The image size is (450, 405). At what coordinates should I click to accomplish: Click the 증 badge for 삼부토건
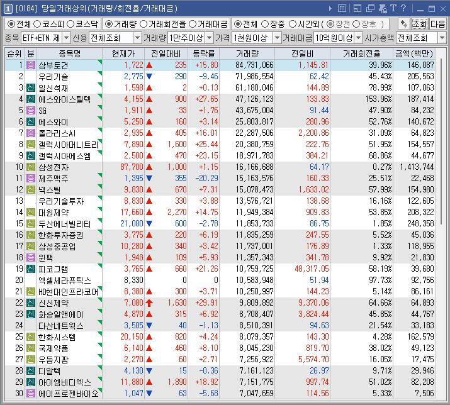[x=31, y=65]
